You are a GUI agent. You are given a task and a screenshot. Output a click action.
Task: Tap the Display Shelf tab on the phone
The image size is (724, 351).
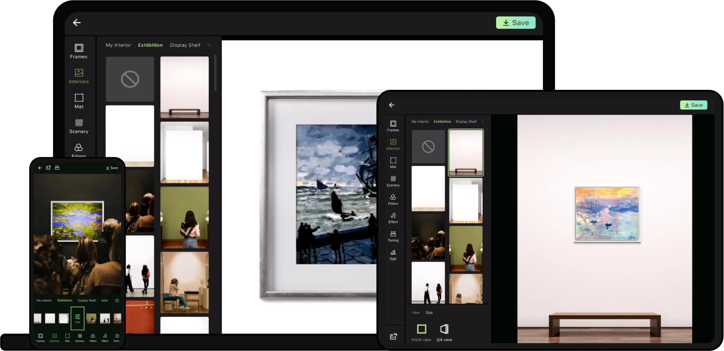[x=87, y=300]
